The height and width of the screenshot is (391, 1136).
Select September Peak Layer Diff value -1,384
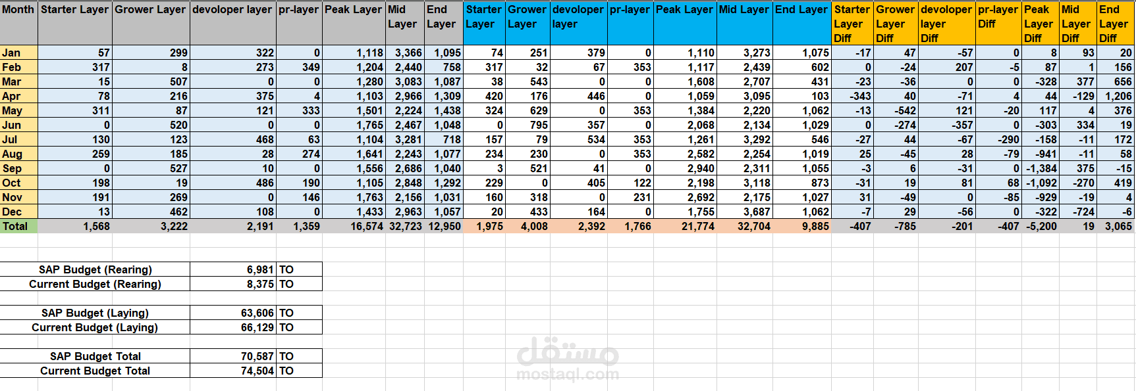click(1041, 168)
